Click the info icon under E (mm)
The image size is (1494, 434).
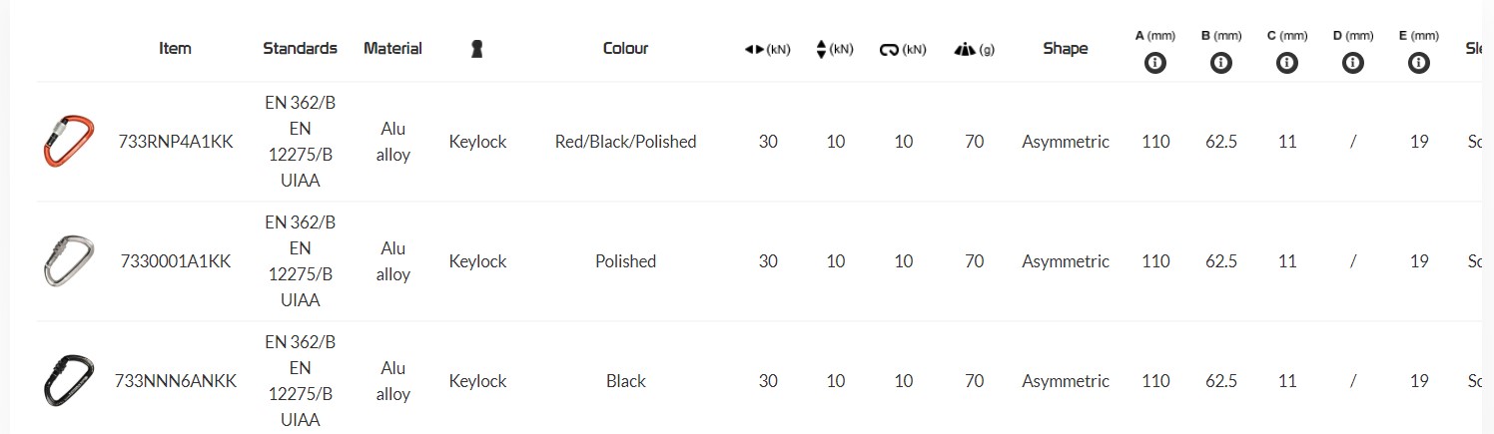click(x=1418, y=63)
